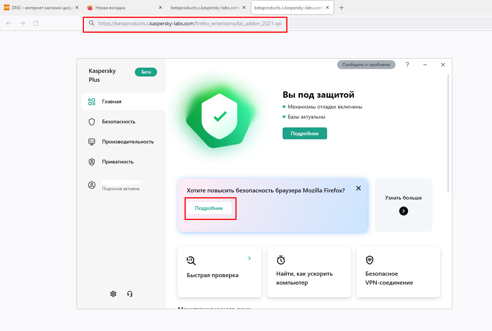Open the Главная section in sidebar

pos(123,101)
